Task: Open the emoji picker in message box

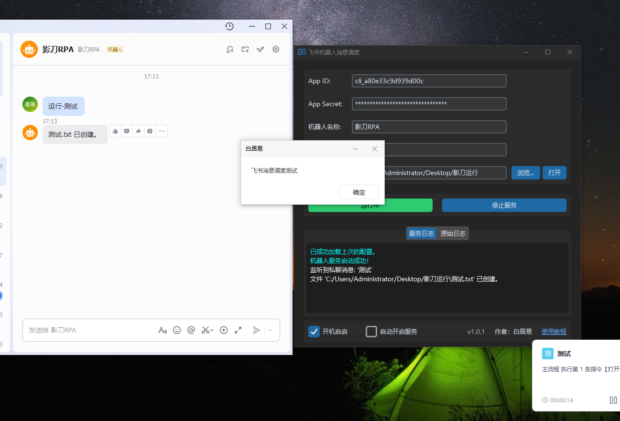Action: pyautogui.click(x=177, y=330)
